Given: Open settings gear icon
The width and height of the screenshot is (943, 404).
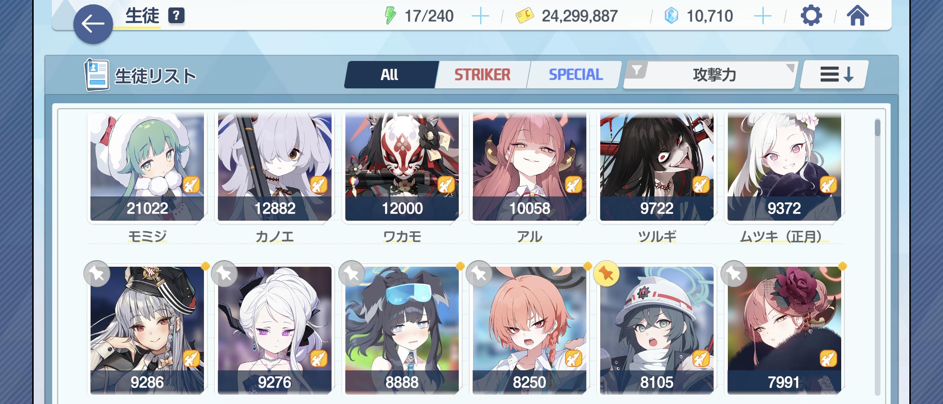Looking at the screenshot, I should [x=811, y=16].
